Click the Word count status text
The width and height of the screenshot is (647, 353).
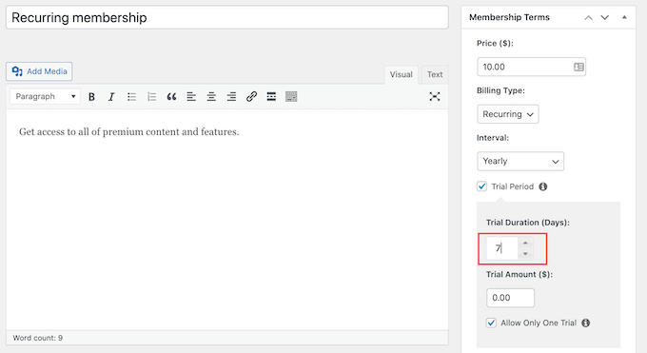point(38,338)
